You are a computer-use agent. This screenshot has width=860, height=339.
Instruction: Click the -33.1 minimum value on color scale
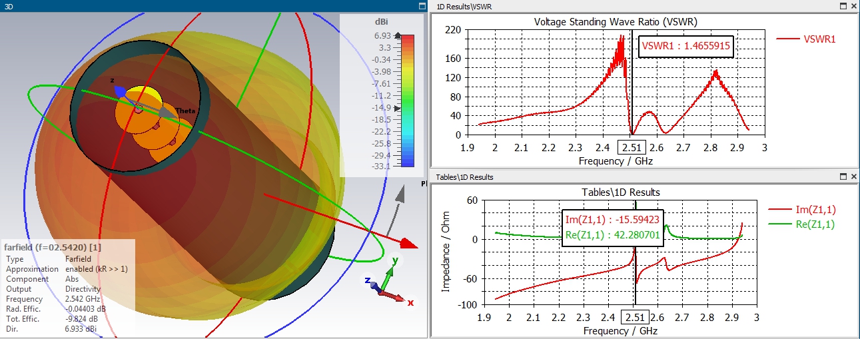(380, 165)
